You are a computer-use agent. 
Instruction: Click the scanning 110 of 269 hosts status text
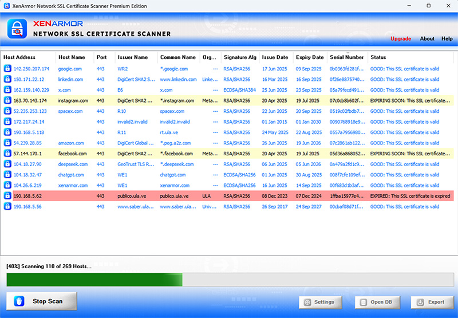click(49, 266)
